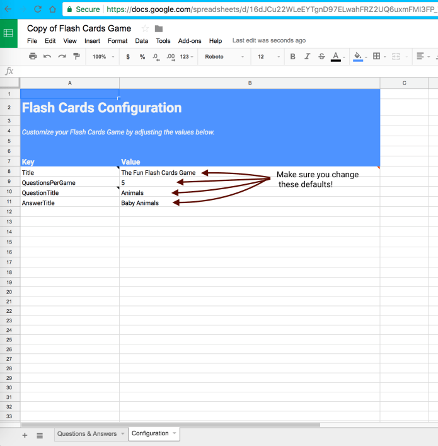Open the Roboto font dropdown
The width and height of the screenshot is (438, 446).
(224, 57)
